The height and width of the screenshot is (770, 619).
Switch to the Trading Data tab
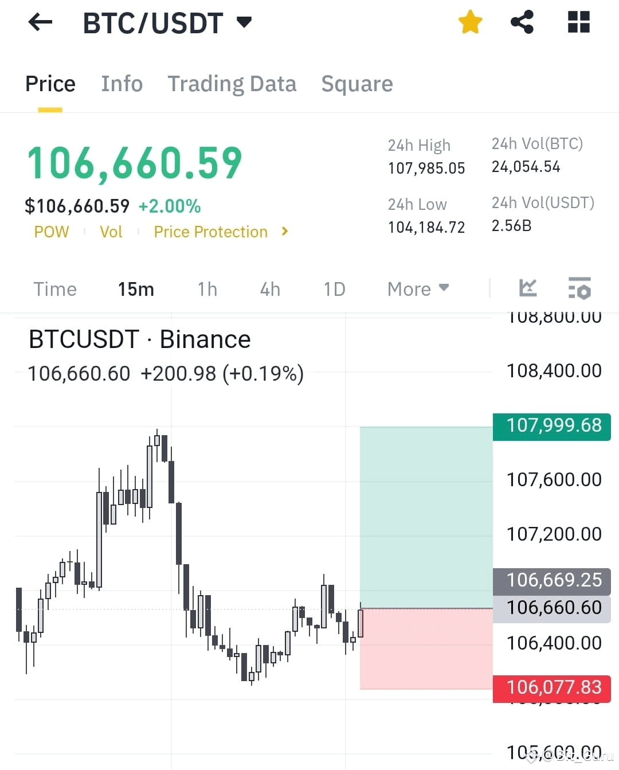coord(232,84)
